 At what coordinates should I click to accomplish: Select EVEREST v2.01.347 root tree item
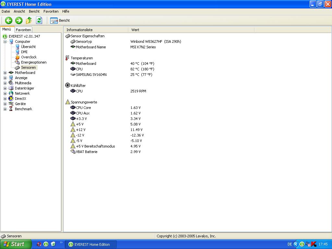(24, 36)
